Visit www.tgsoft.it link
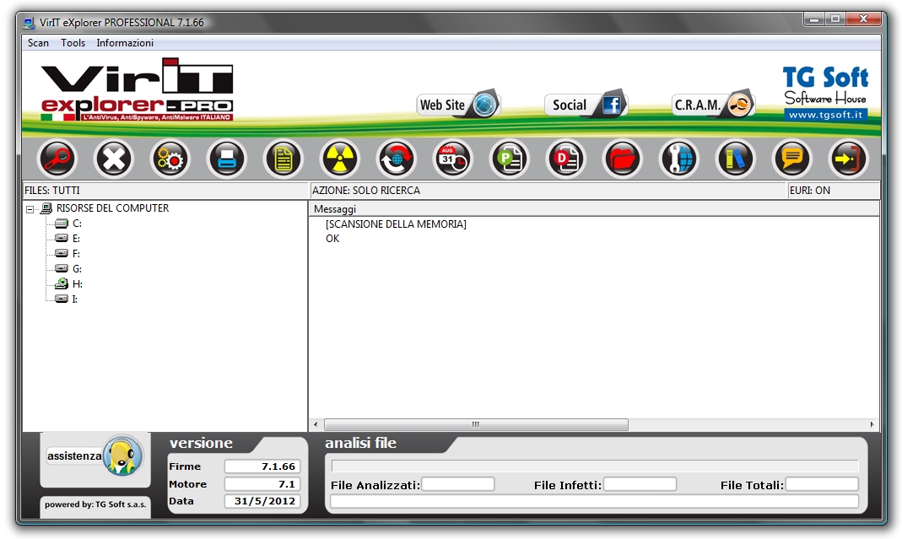902x539 pixels. click(825, 115)
